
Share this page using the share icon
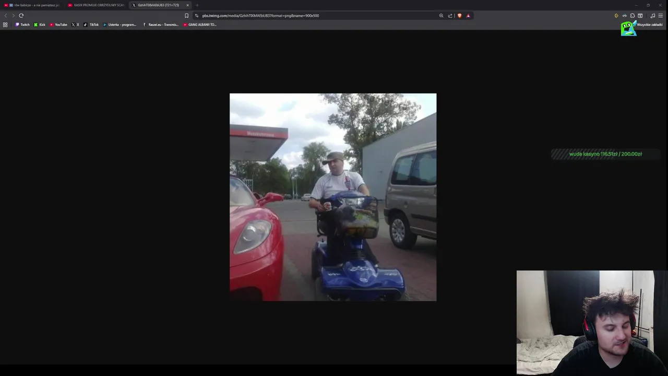[x=450, y=16]
